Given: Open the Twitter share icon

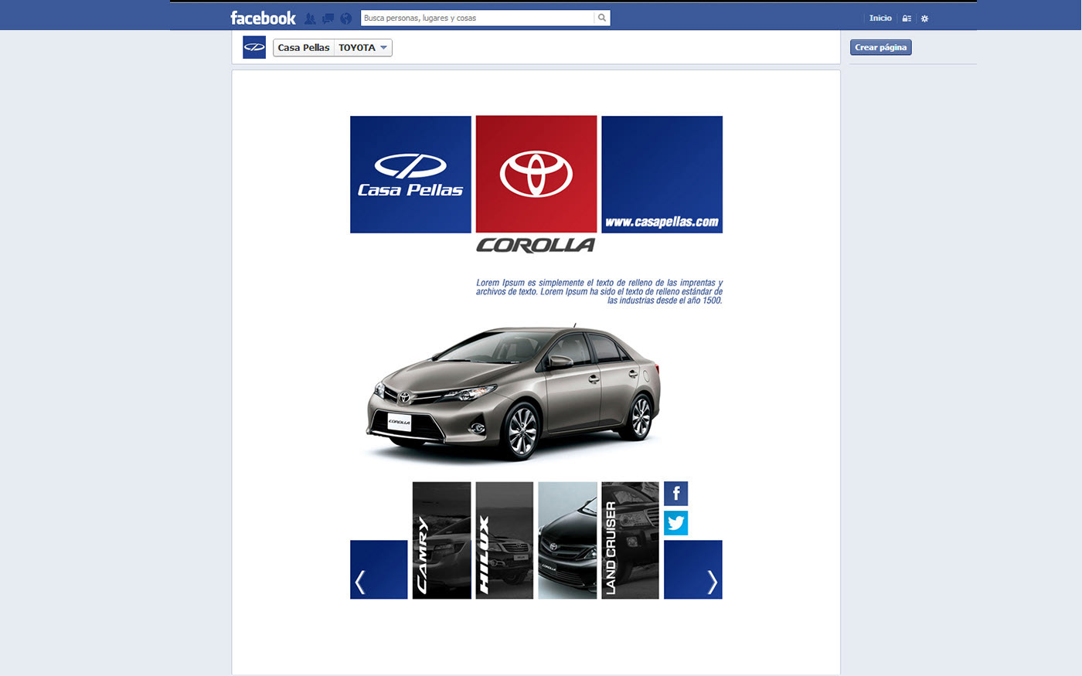Looking at the screenshot, I should click(x=675, y=523).
